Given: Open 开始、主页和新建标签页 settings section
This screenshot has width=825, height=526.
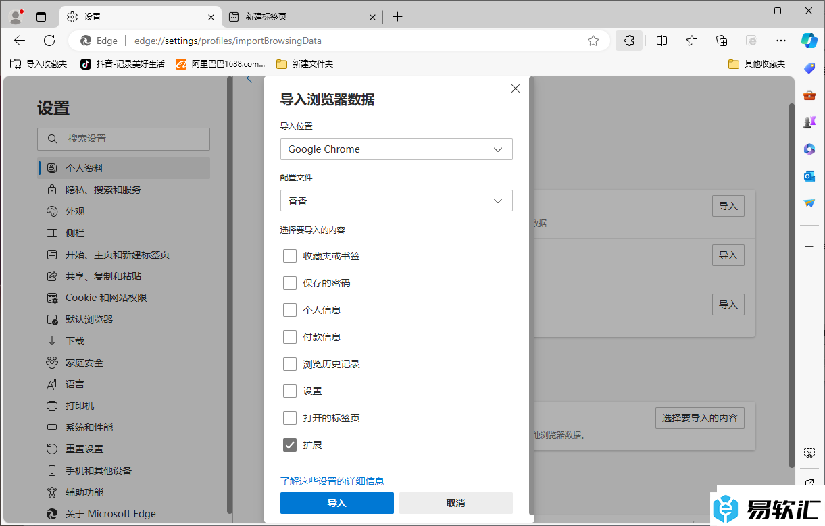Looking at the screenshot, I should click(x=124, y=255).
